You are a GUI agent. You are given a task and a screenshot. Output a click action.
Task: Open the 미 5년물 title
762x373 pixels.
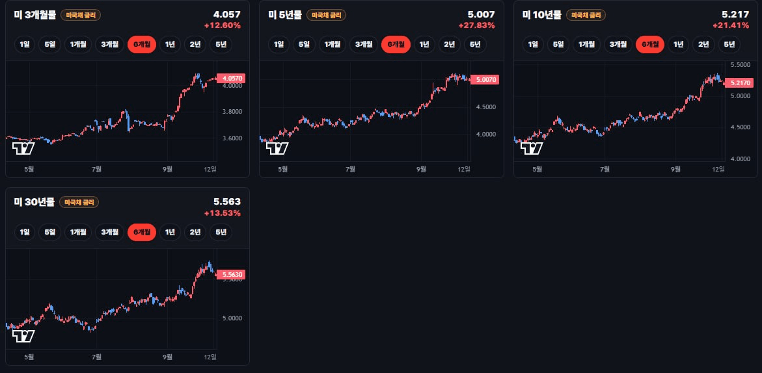pos(285,15)
